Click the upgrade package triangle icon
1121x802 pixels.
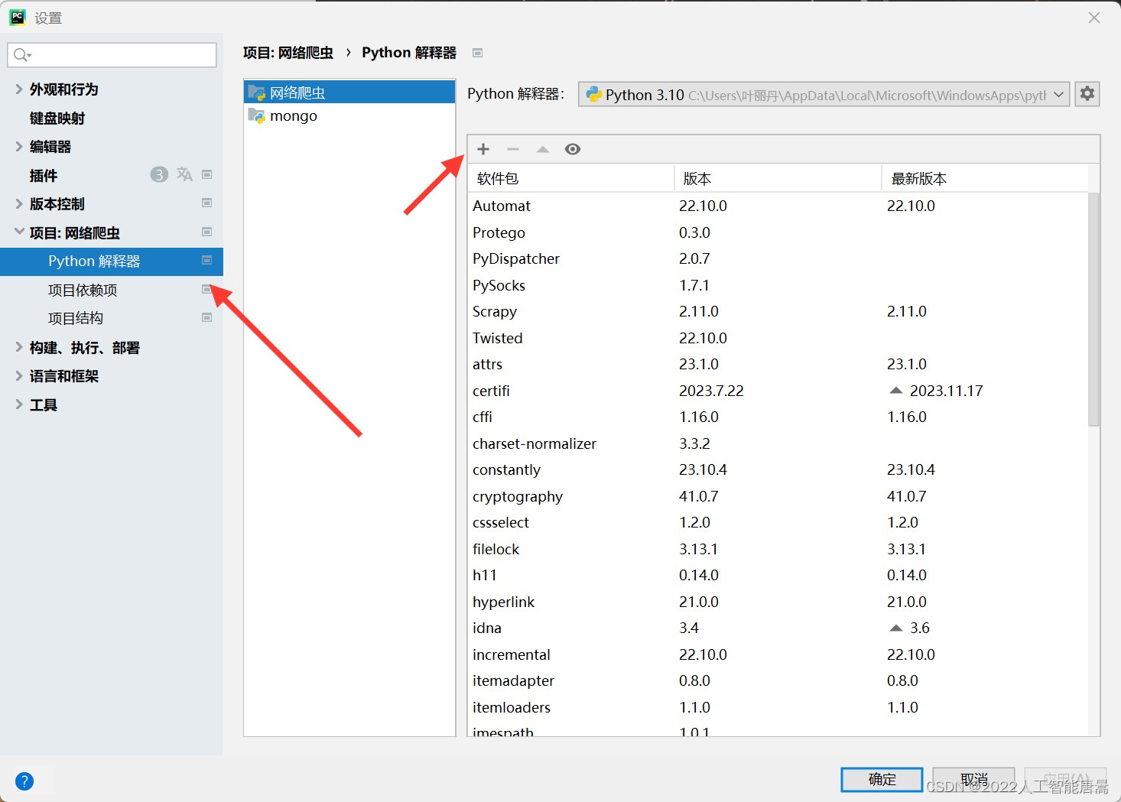point(543,149)
